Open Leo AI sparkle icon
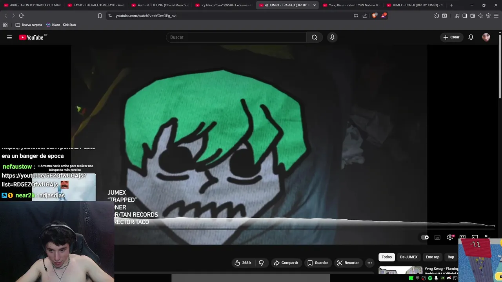This screenshot has width=502, height=282. (x=480, y=16)
